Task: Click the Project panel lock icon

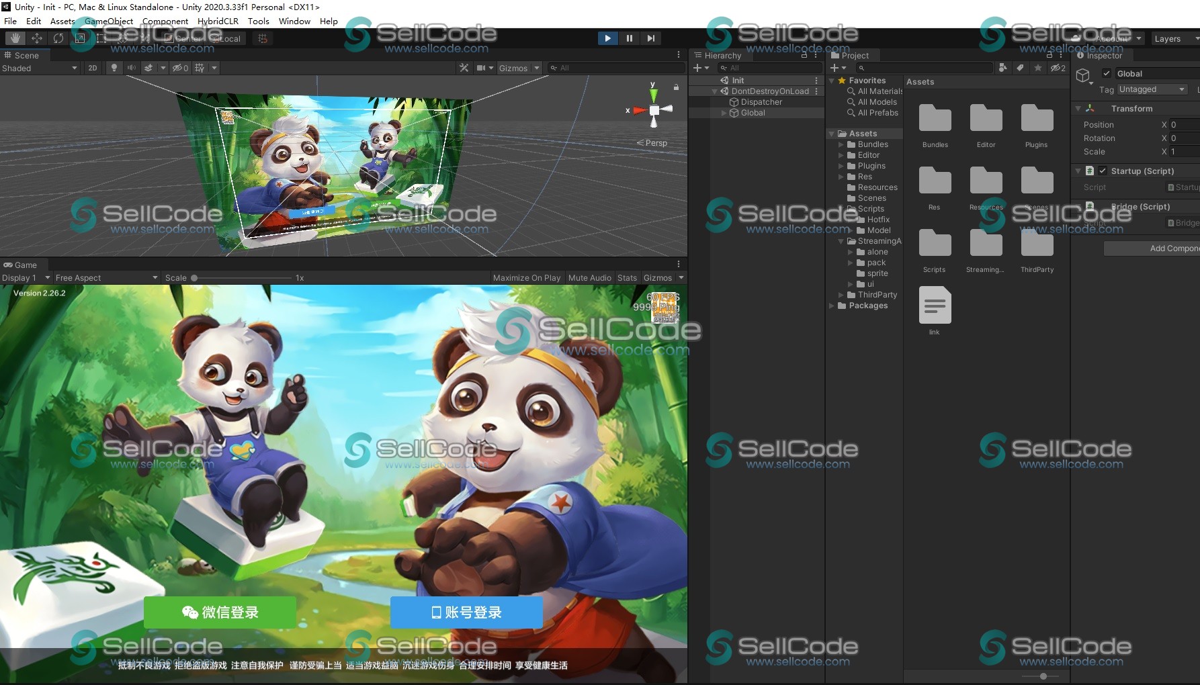Action: point(1049,55)
